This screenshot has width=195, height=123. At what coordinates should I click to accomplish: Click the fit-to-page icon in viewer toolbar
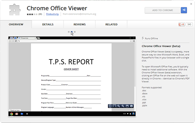110,106
